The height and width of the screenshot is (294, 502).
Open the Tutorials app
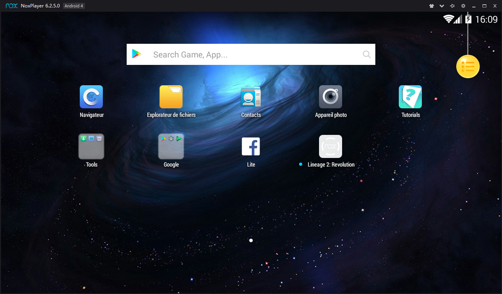(x=410, y=97)
